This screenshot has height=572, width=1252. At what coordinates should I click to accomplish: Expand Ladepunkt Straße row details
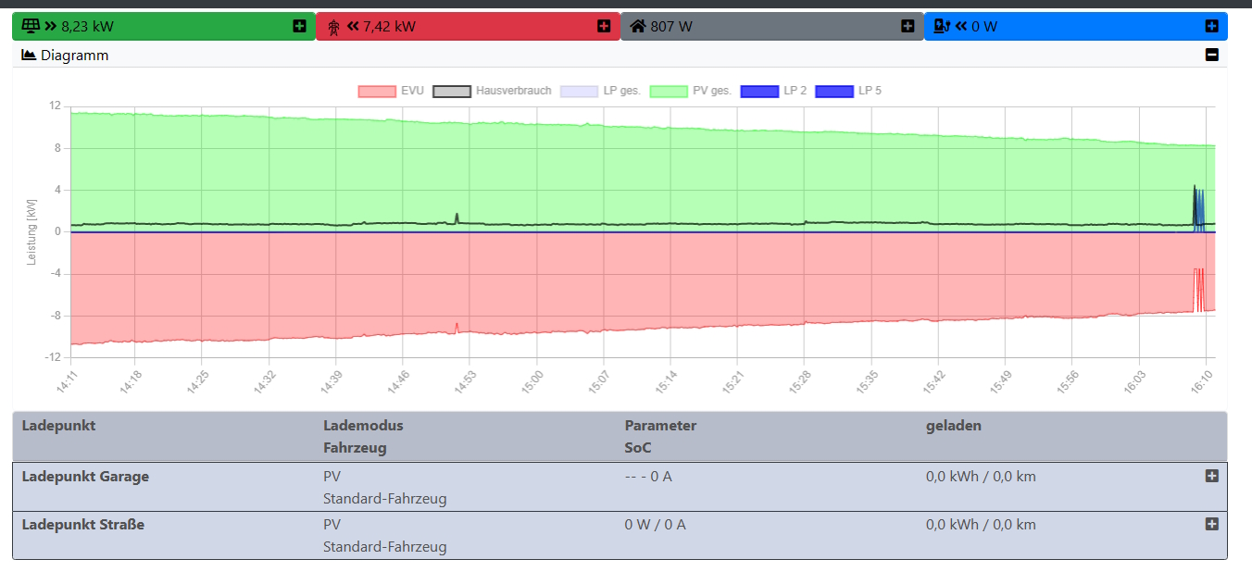pyautogui.click(x=1211, y=524)
